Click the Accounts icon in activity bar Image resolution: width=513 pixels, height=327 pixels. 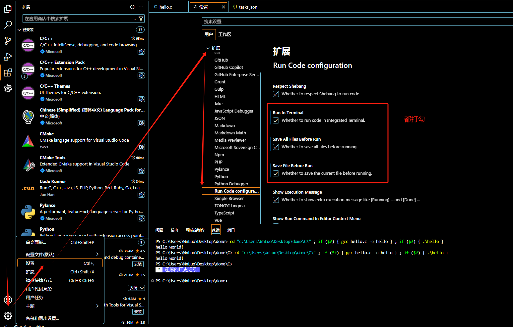[8, 300]
